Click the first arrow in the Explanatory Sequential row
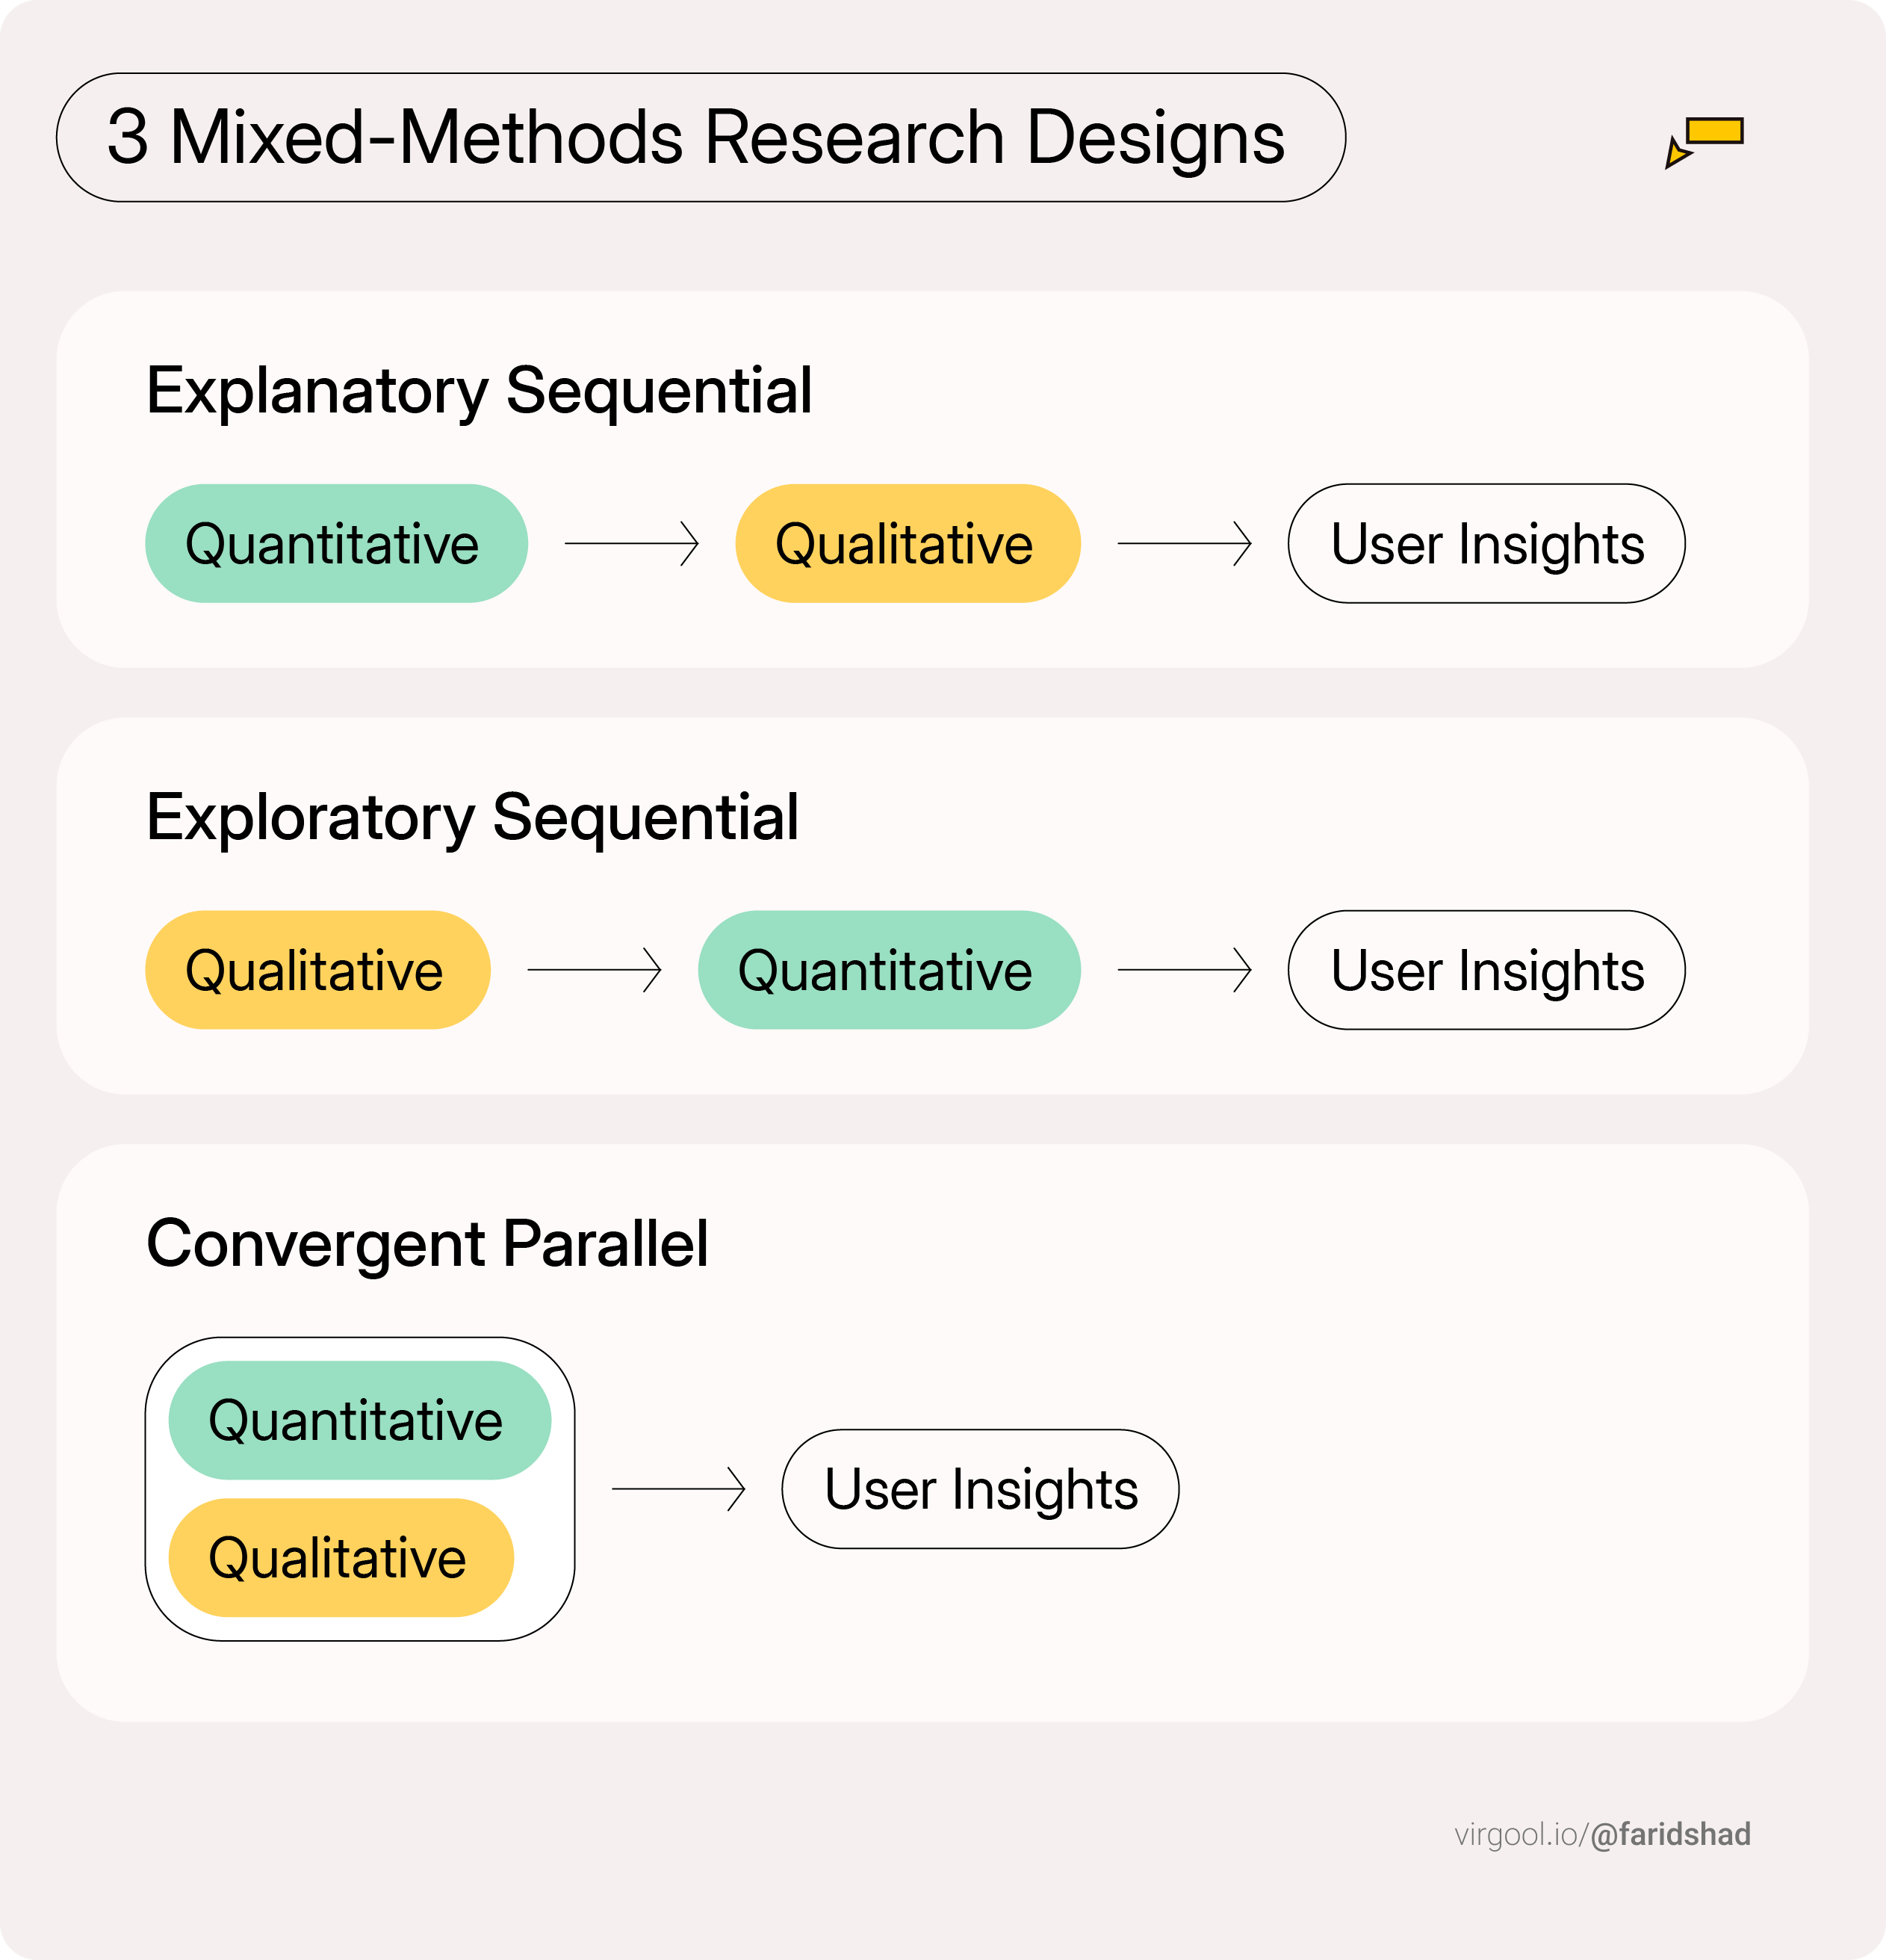 632,543
